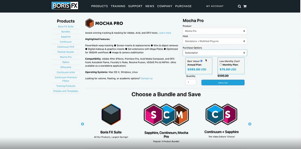Open Training Products in sidebar
This screenshot has height=149, width=301.
(66, 86)
